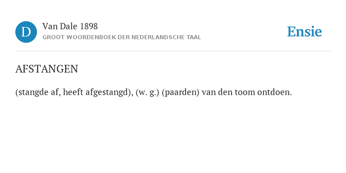Select the AFSTANGEN headword
The image size is (346, 173).
tap(46, 69)
